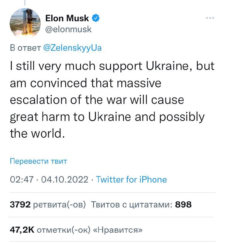225x243 pixels.
Task: Open the "ретвита(-ов)" retweets list
Action: [x=59, y=204]
